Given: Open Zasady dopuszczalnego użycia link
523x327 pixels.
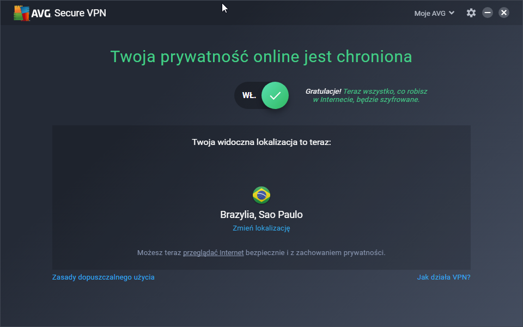Looking at the screenshot, I should (x=104, y=277).
